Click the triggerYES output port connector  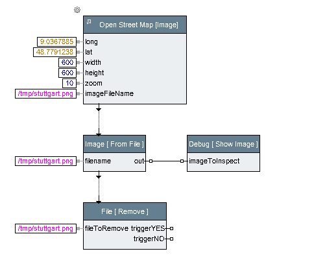point(171,228)
